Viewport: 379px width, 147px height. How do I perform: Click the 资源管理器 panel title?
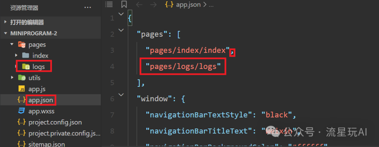pyautogui.click(x=24, y=8)
